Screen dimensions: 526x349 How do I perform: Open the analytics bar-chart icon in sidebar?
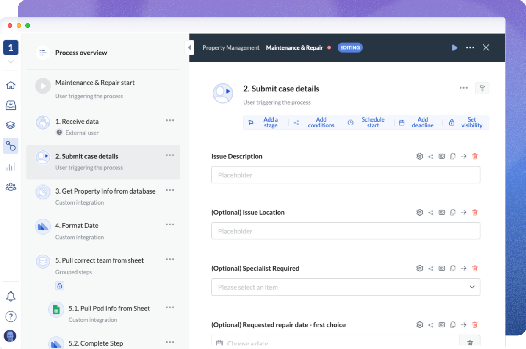(x=11, y=166)
